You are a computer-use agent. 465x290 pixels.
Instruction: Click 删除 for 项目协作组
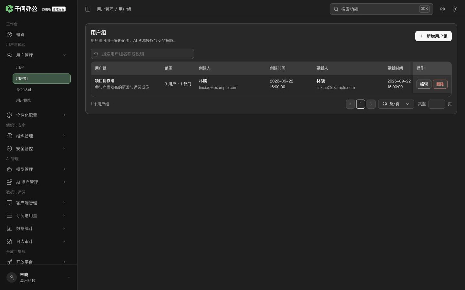pos(440,84)
